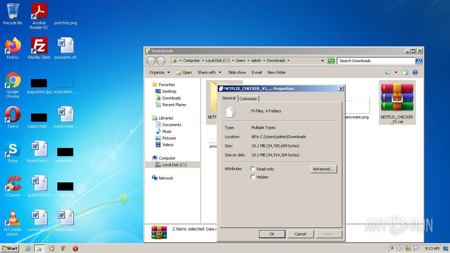
Task: Select the Opera desktop shortcut
Action: (x=13, y=117)
